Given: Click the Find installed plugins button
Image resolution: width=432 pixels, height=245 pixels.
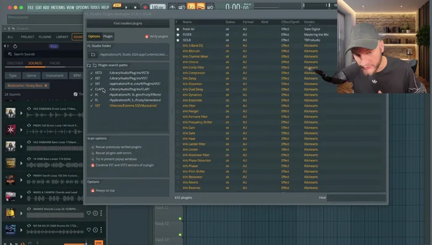Looking at the screenshot, I should click(x=128, y=23).
